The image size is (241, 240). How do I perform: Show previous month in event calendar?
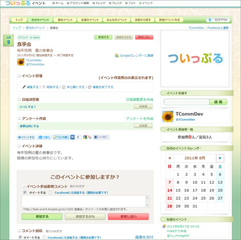coord(169,158)
